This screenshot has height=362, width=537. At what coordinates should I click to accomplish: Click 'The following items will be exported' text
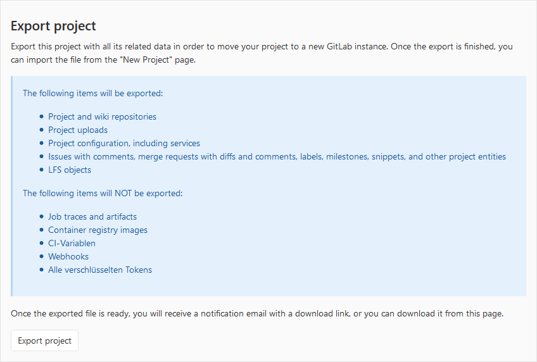(93, 93)
